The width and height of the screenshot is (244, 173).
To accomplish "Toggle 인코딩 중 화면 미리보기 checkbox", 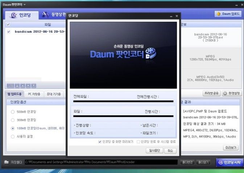I will (100, 142).
